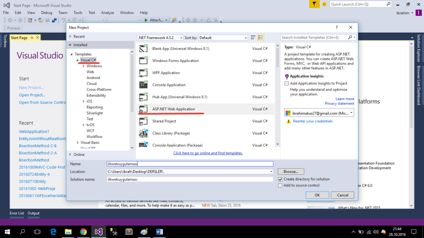Open the Debug menu

coord(46,13)
